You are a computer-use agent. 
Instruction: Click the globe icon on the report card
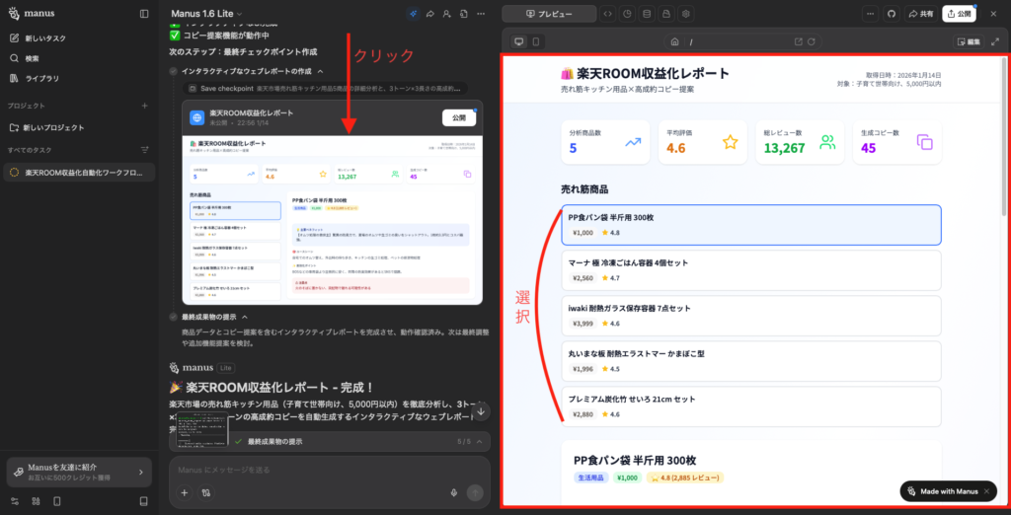tap(197, 117)
